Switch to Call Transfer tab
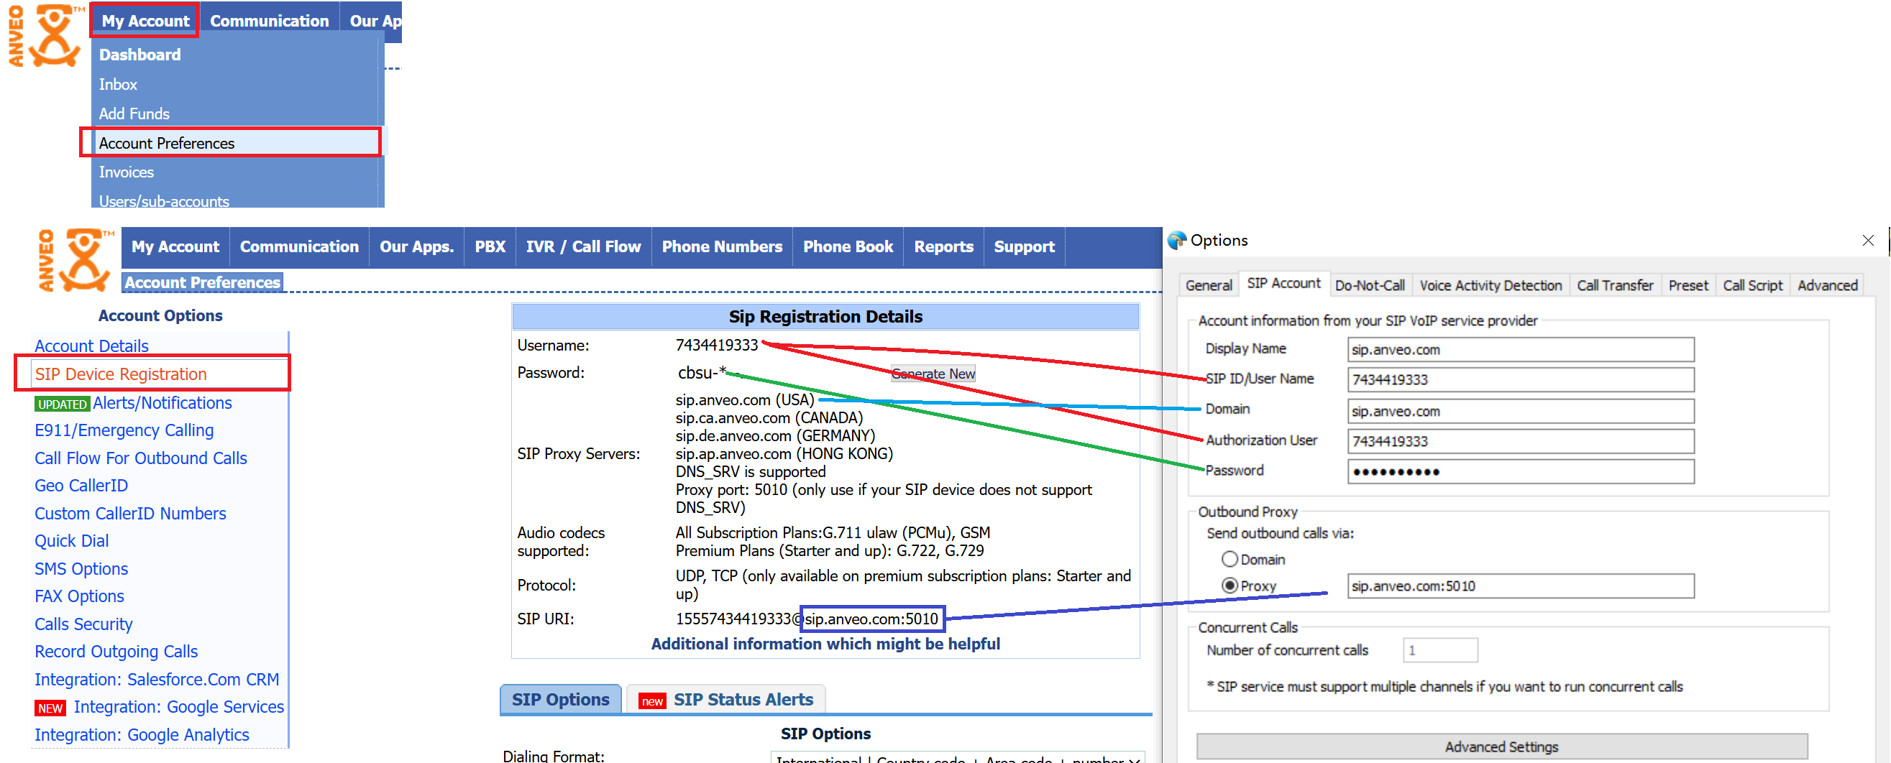This screenshot has width=1891, height=763. [x=1615, y=285]
